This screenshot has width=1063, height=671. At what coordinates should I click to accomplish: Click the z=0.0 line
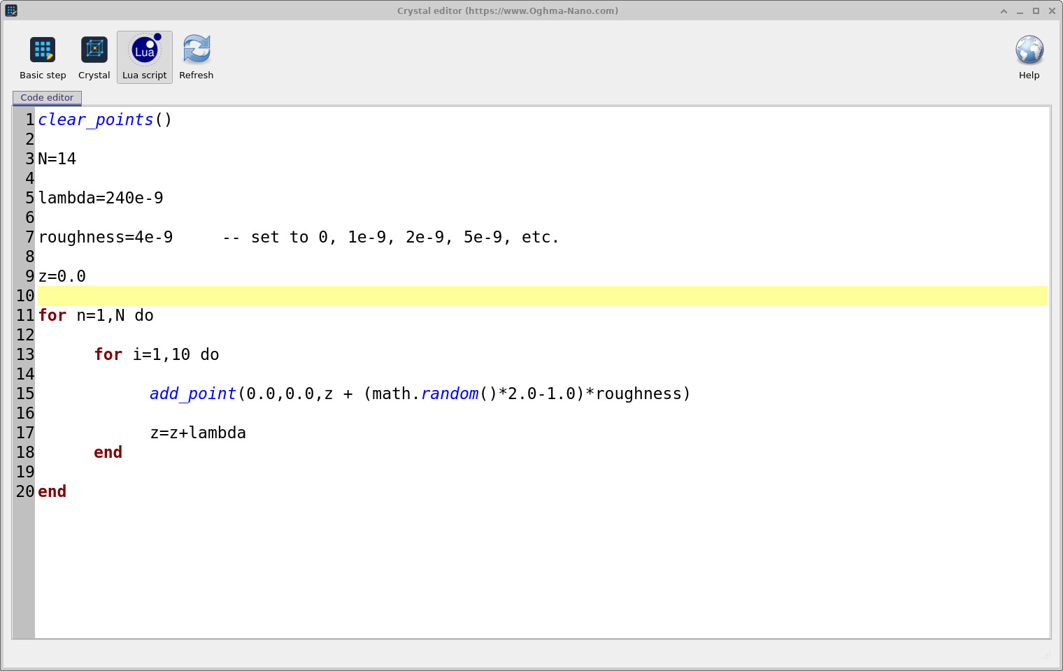click(62, 276)
